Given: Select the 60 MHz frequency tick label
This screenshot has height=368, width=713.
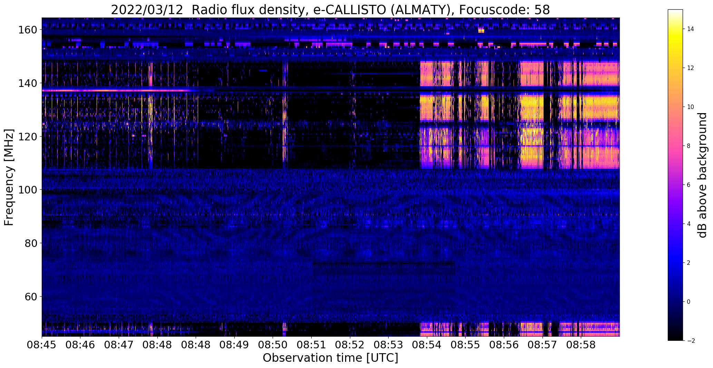Looking at the screenshot, I should [x=30, y=297].
